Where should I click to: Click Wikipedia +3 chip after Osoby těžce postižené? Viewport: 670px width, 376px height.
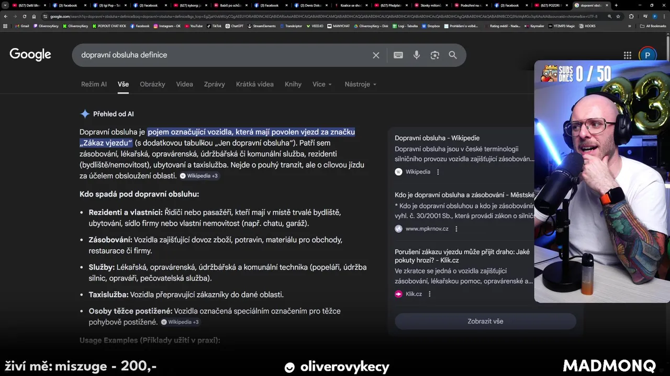pos(180,322)
